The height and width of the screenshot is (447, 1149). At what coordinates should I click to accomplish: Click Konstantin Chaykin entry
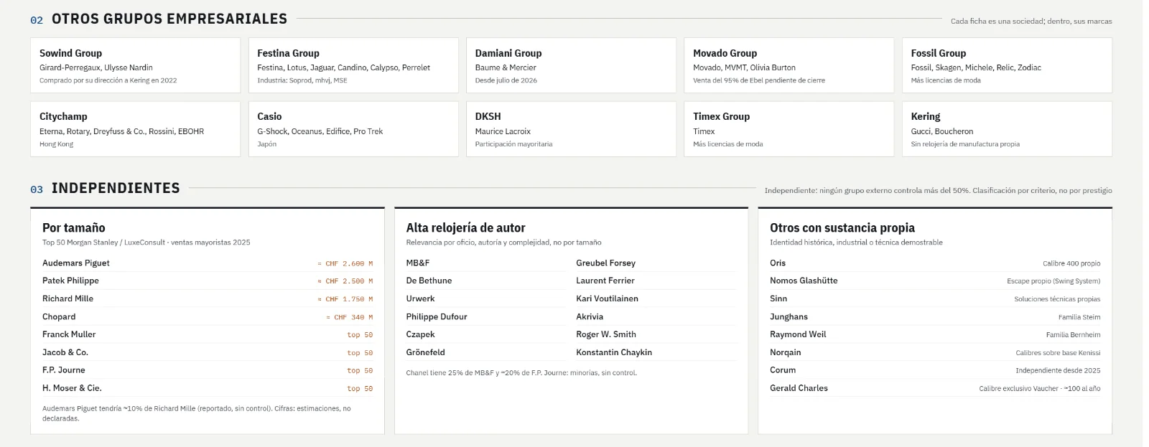coord(614,352)
